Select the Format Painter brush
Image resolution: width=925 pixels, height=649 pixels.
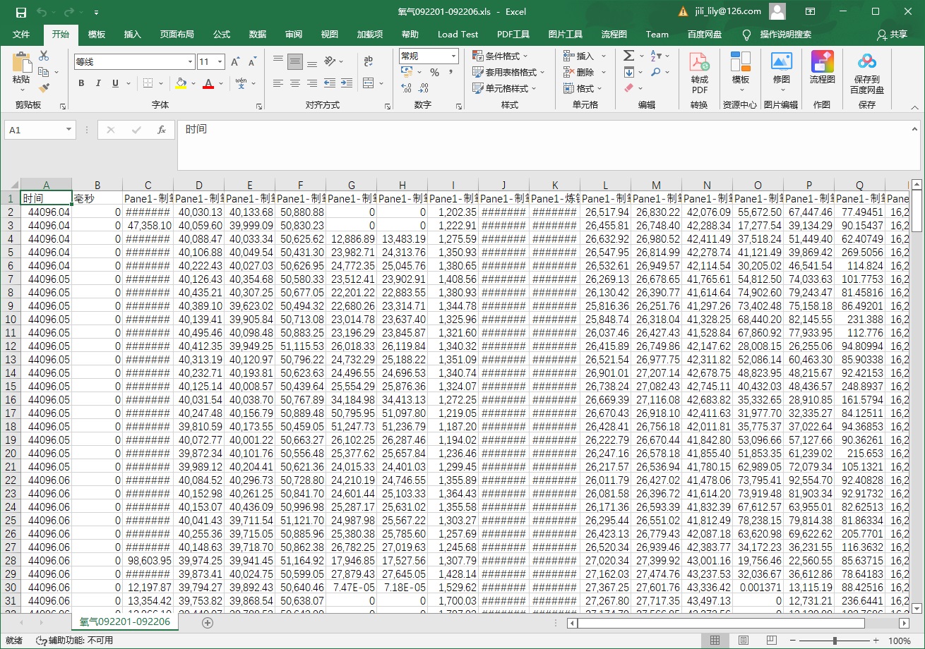point(44,88)
